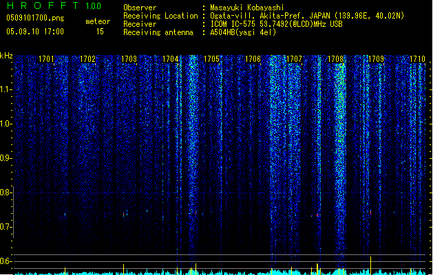Click the 1705 time marker
Image resolution: width=433 pixels, height=275 pixels.
[211, 59]
